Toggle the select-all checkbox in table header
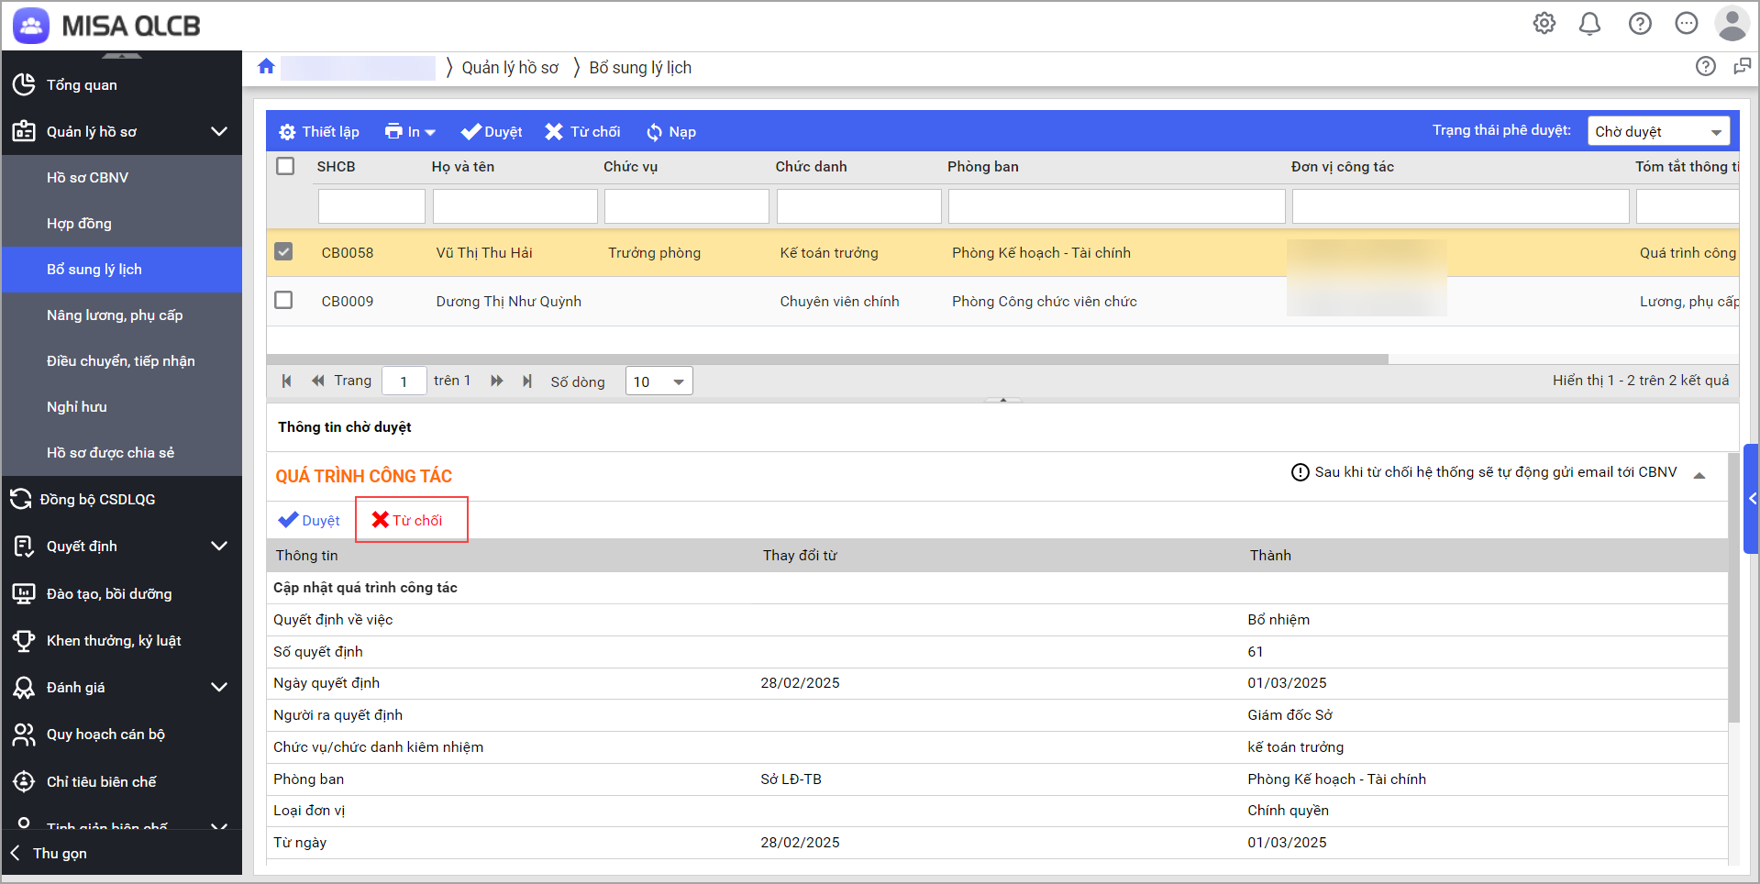This screenshot has height=884, width=1760. coord(285,166)
